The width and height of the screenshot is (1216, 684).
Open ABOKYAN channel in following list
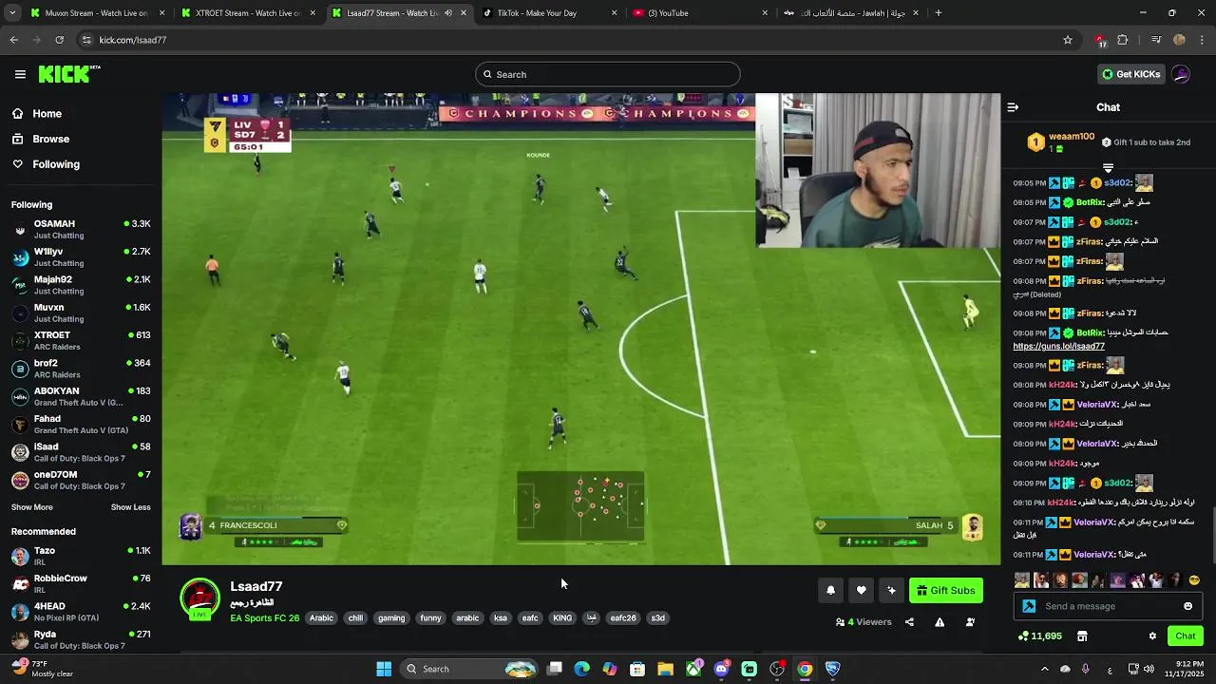coord(81,396)
